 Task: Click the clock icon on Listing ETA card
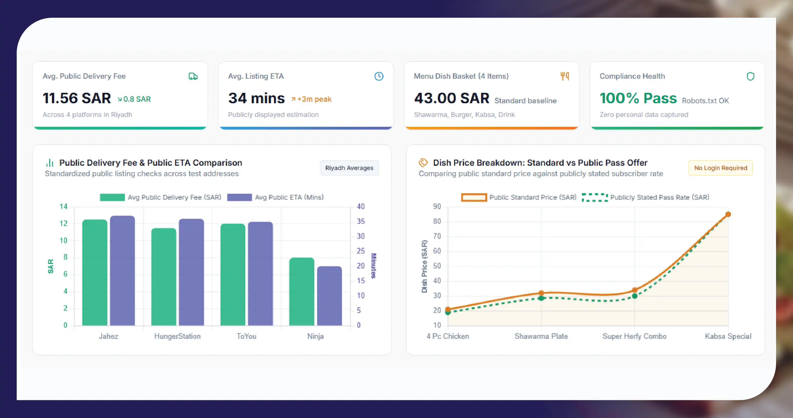(379, 76)
